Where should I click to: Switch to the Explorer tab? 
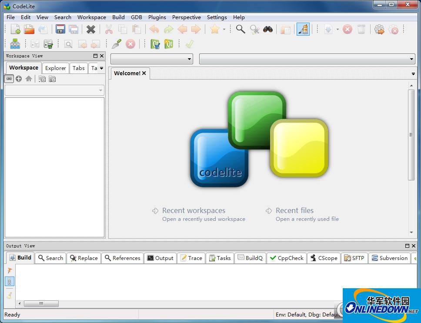click(x=55, y=68)
